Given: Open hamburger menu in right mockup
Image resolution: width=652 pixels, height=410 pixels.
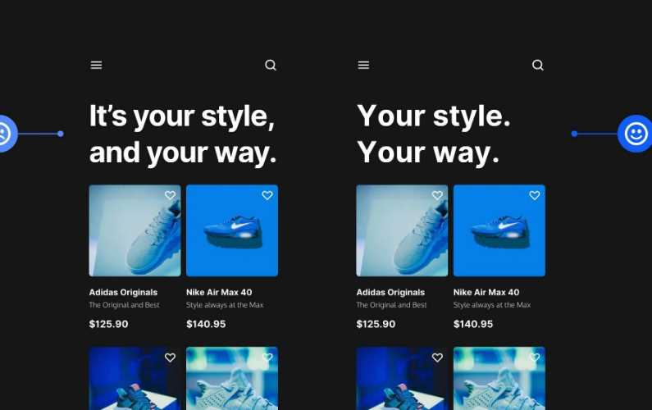Looking at the screenshot, I should pyautogui.click(x=363, y=66).
